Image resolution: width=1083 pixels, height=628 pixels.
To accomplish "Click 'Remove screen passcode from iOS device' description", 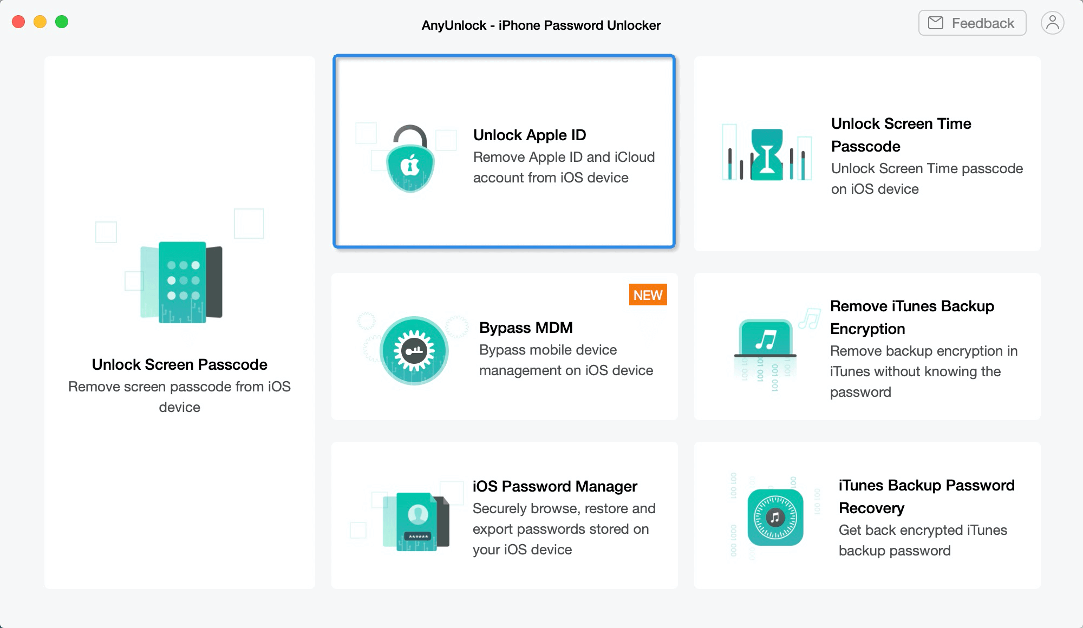I will pos(179,397).
